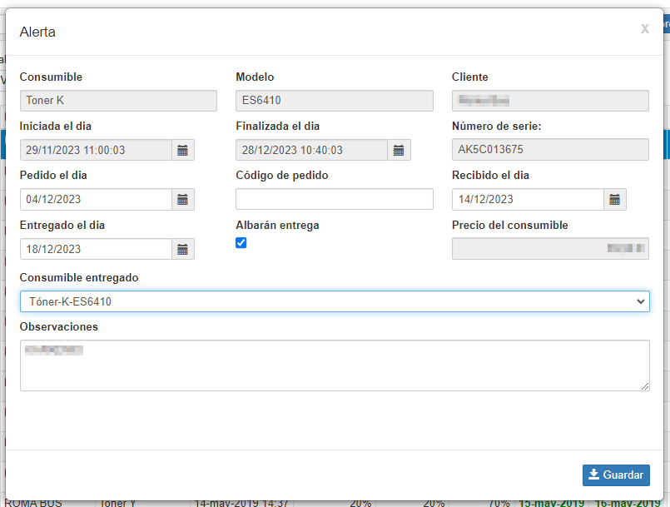Expand the Consumible entregado dropdown
This screenshot has height=507, width=670.
pos(335,301)
